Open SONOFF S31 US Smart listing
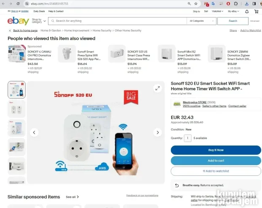 pos(139,55)
